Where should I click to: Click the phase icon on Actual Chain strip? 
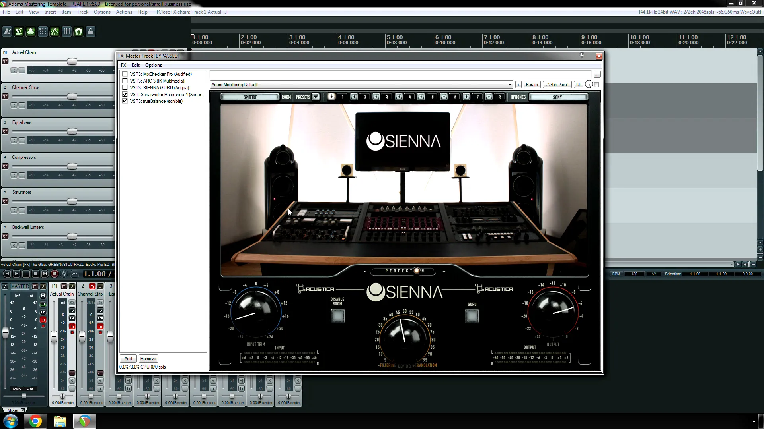pos(72,302)
